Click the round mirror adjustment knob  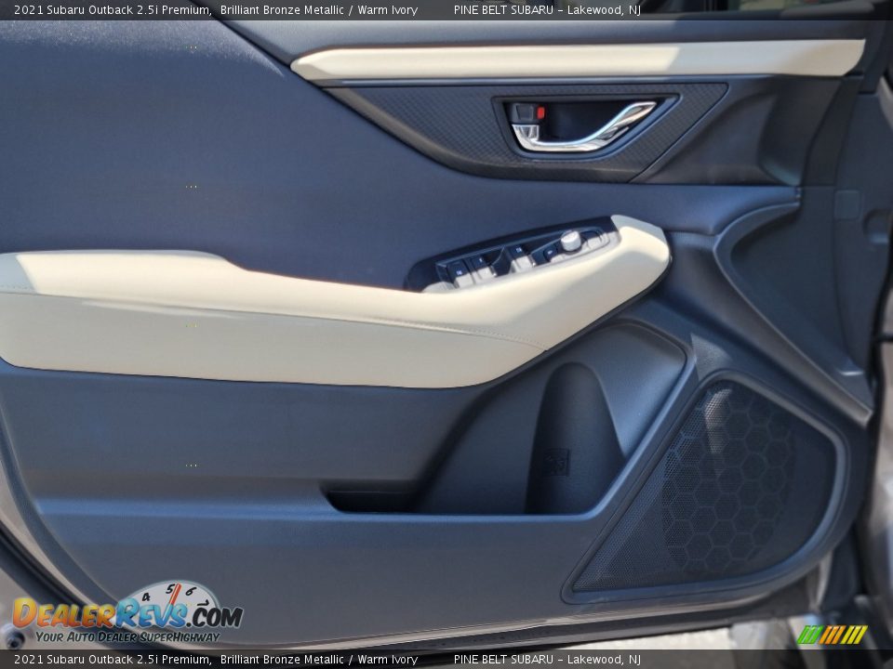(x=570, y=241)
